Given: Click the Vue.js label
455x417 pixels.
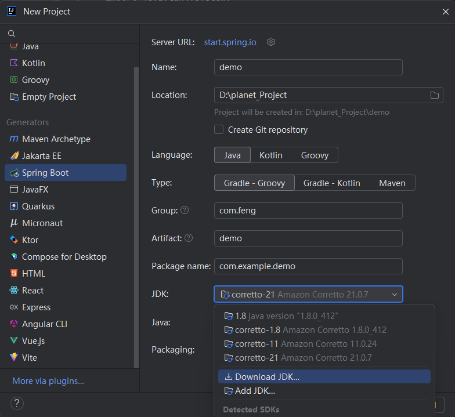Looking at the screenshot, I should pyautogui.click(x=34, y=341).
